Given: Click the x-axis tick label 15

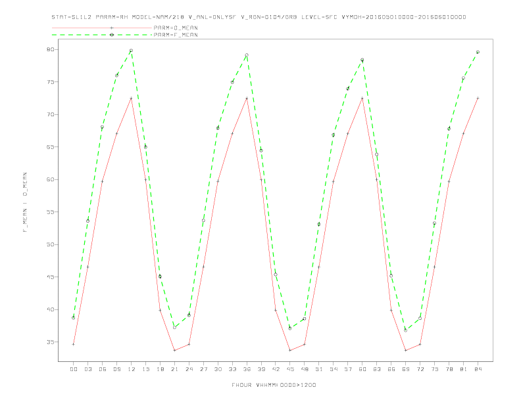Looking at the screenshot, I should click(x=145, y=369).
